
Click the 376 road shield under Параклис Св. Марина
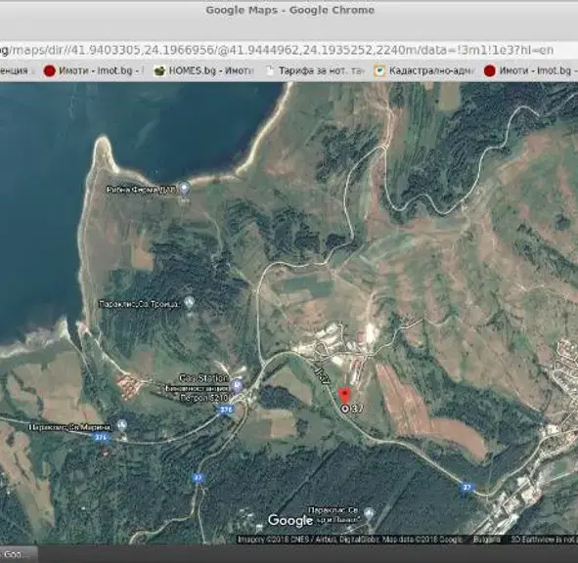pyautogui.click(x=101, y=438)
